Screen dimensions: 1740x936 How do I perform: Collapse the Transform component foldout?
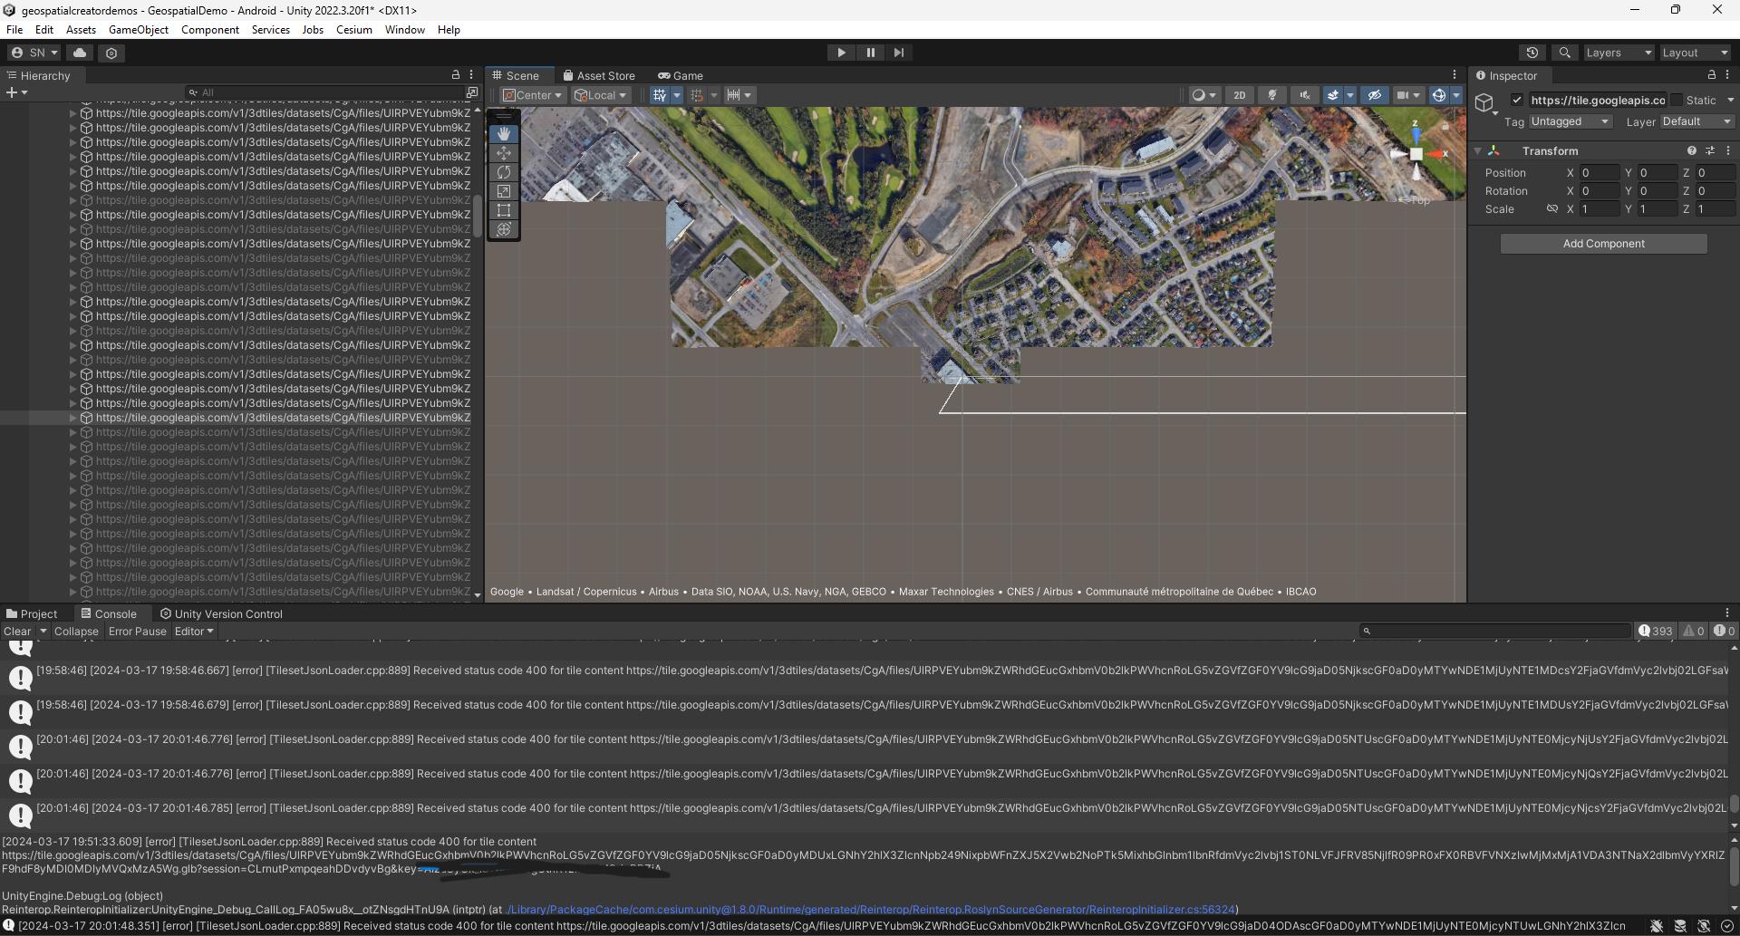click(1478, 150)
